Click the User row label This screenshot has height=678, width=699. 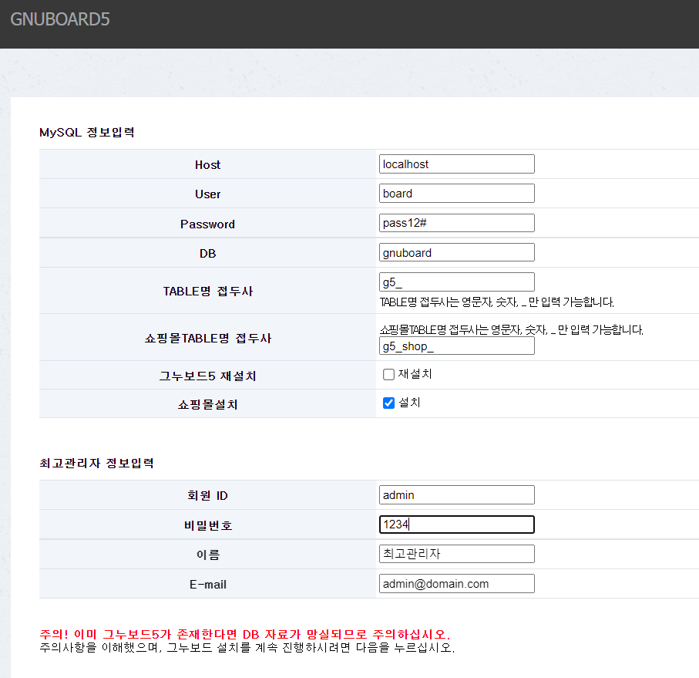(208, 194)
